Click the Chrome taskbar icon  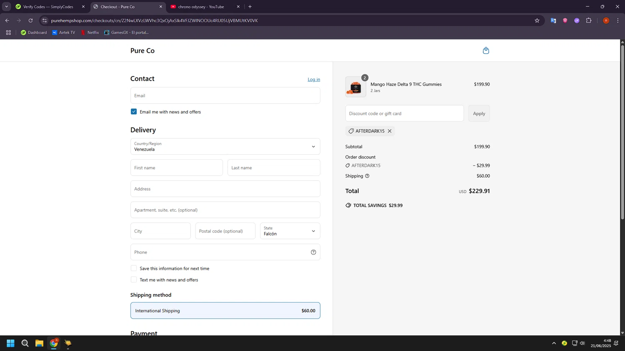pos(54,343)
